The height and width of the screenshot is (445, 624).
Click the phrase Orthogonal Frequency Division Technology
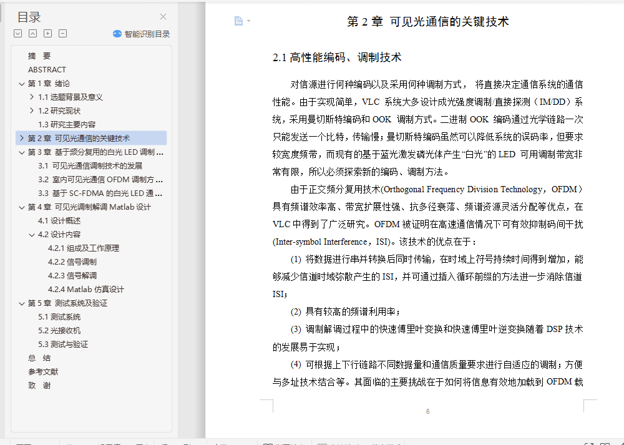(462, 190)
